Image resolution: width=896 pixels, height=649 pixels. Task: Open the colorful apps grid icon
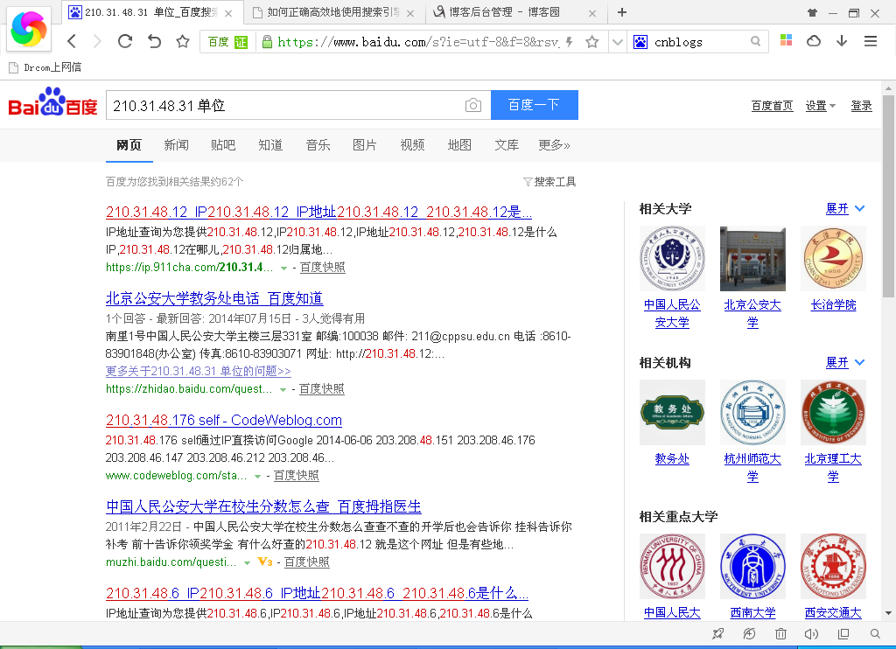tap(787, 40)
